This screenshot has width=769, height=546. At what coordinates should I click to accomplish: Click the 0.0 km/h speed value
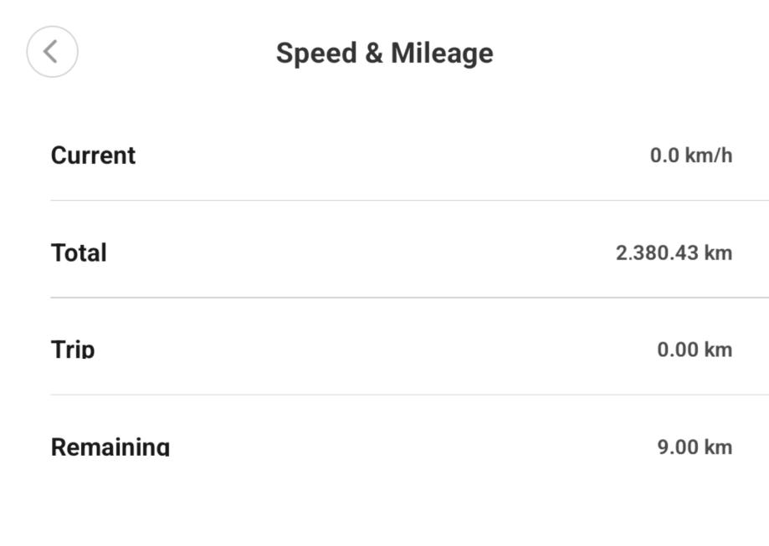(690, 156)
